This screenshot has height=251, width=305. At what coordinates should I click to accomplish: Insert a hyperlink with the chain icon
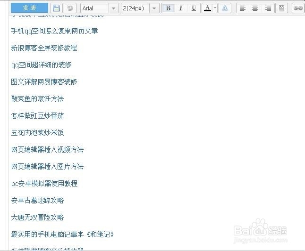(x=298, y=8)
